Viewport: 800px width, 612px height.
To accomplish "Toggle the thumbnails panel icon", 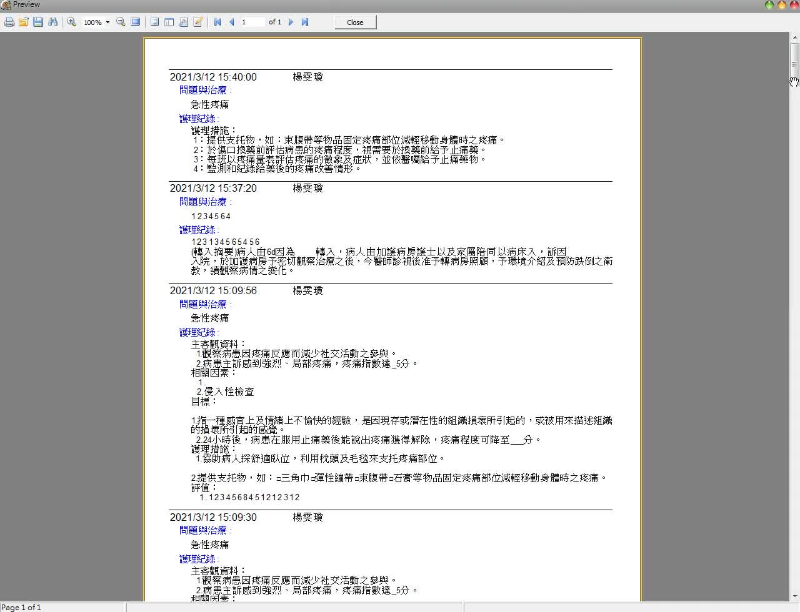I will [169, 22].
